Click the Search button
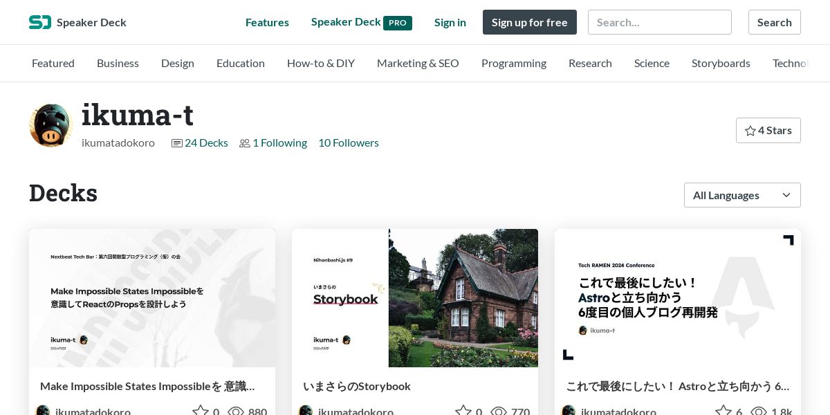This screenshot has width=830, height=415. (775, 22)
